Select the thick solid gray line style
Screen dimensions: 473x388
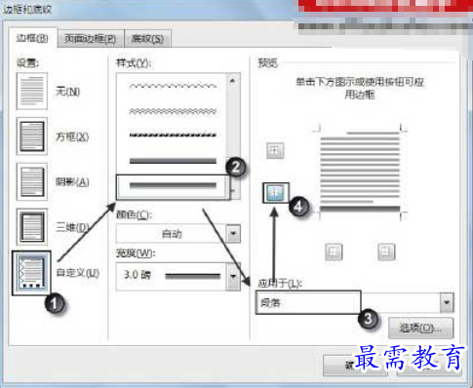point(173,161)
